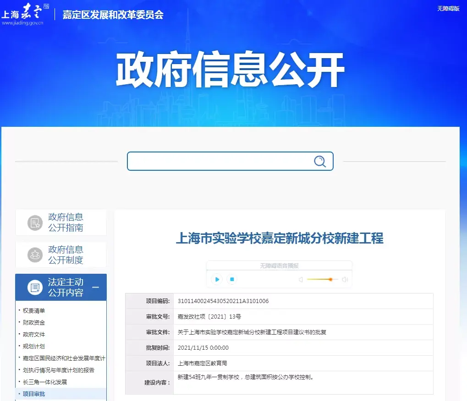Click legal entity 上海市嘉定区教育局
This screenshot has height=401, width=467.
pos(202,363)
